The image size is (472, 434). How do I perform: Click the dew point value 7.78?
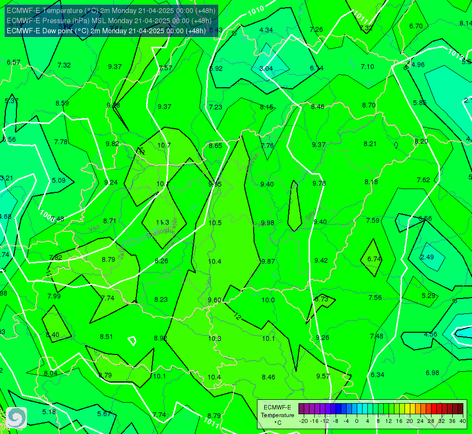point(61,142)
